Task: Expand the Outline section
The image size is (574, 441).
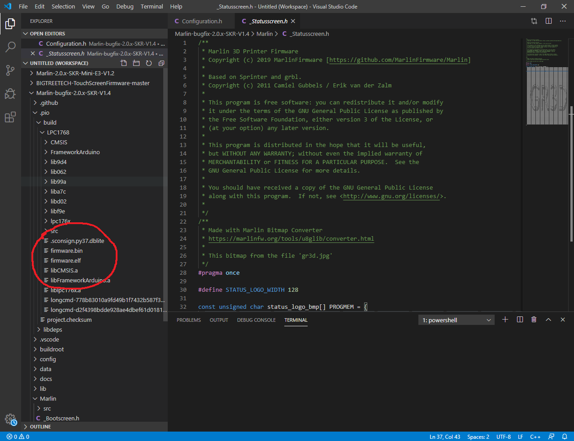Action: 40,427
